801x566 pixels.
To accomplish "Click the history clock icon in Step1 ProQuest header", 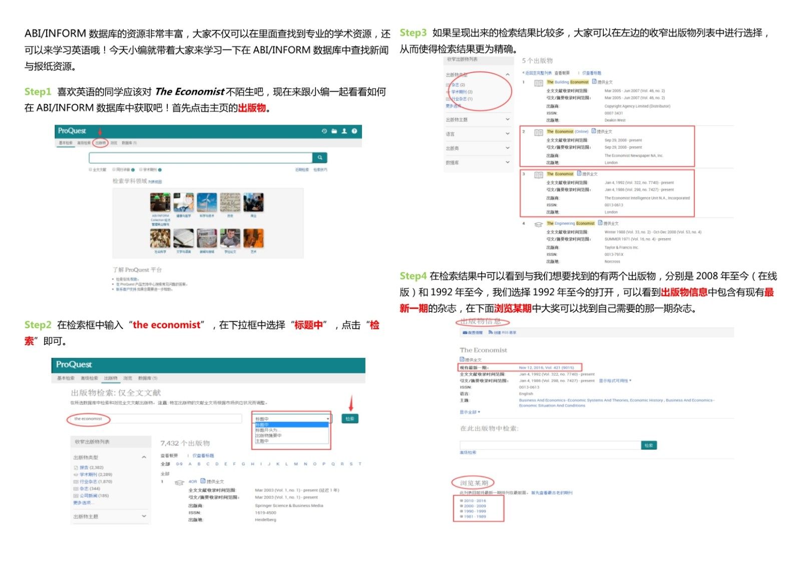I will click(324, 131).
